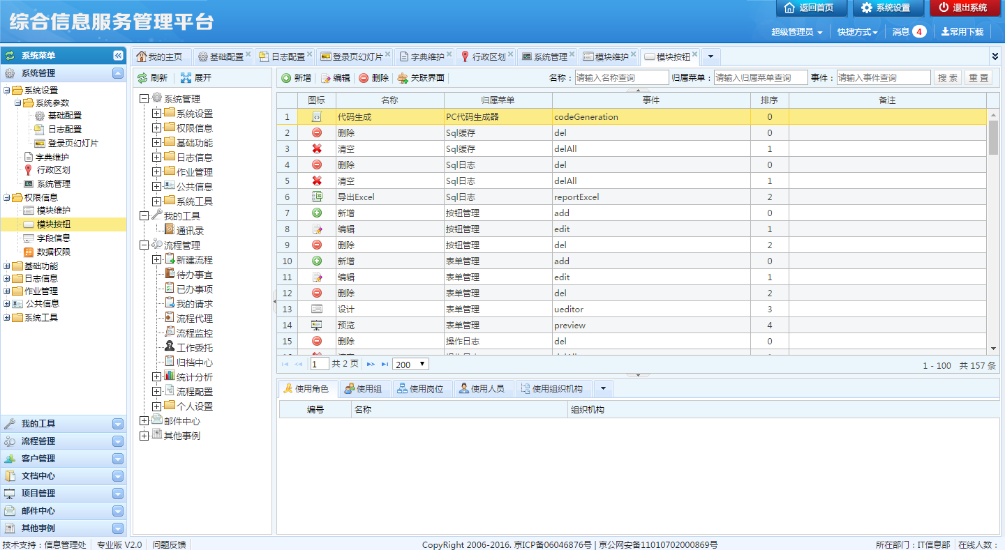1005x550 pixels.
Task: Expand the 新建流程 node in the module tree
Action: (x=156, y=260)
